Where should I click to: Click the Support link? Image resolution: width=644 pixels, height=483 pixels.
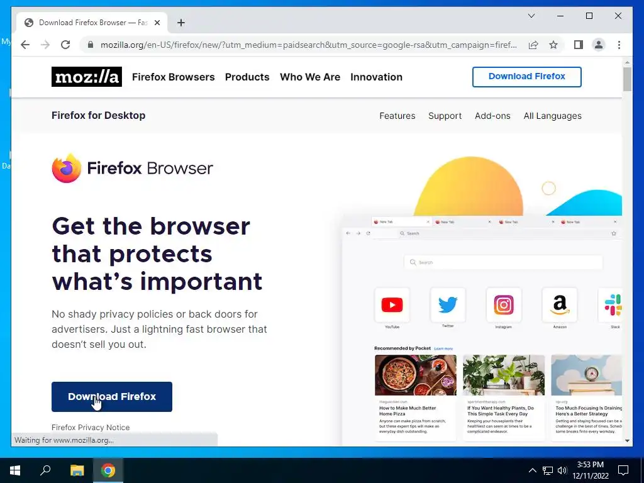(x=445, y=116)
